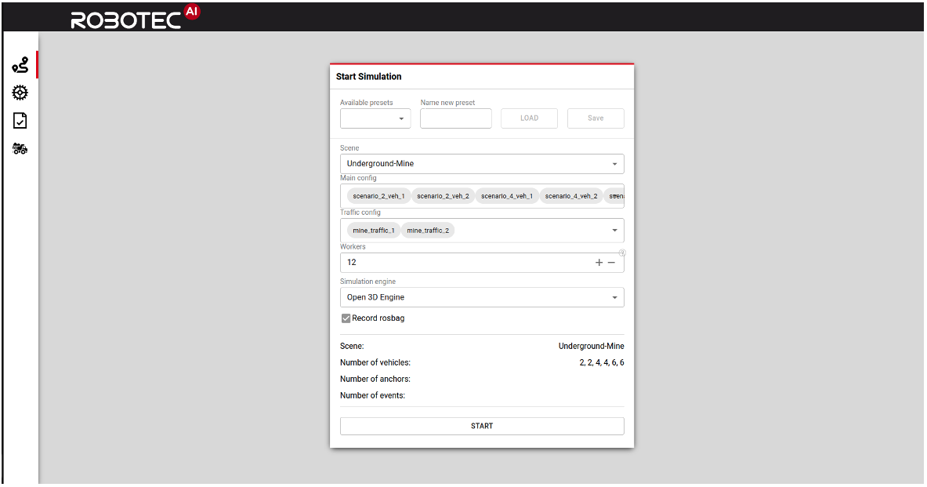
Task: Click the checklist document icon in the sidebar
Action: [x=20, y=120]
